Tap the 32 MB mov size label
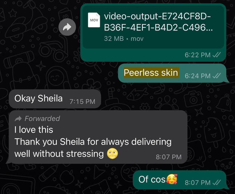The height and width of the screenshot is (194, 235). point(124,39)
